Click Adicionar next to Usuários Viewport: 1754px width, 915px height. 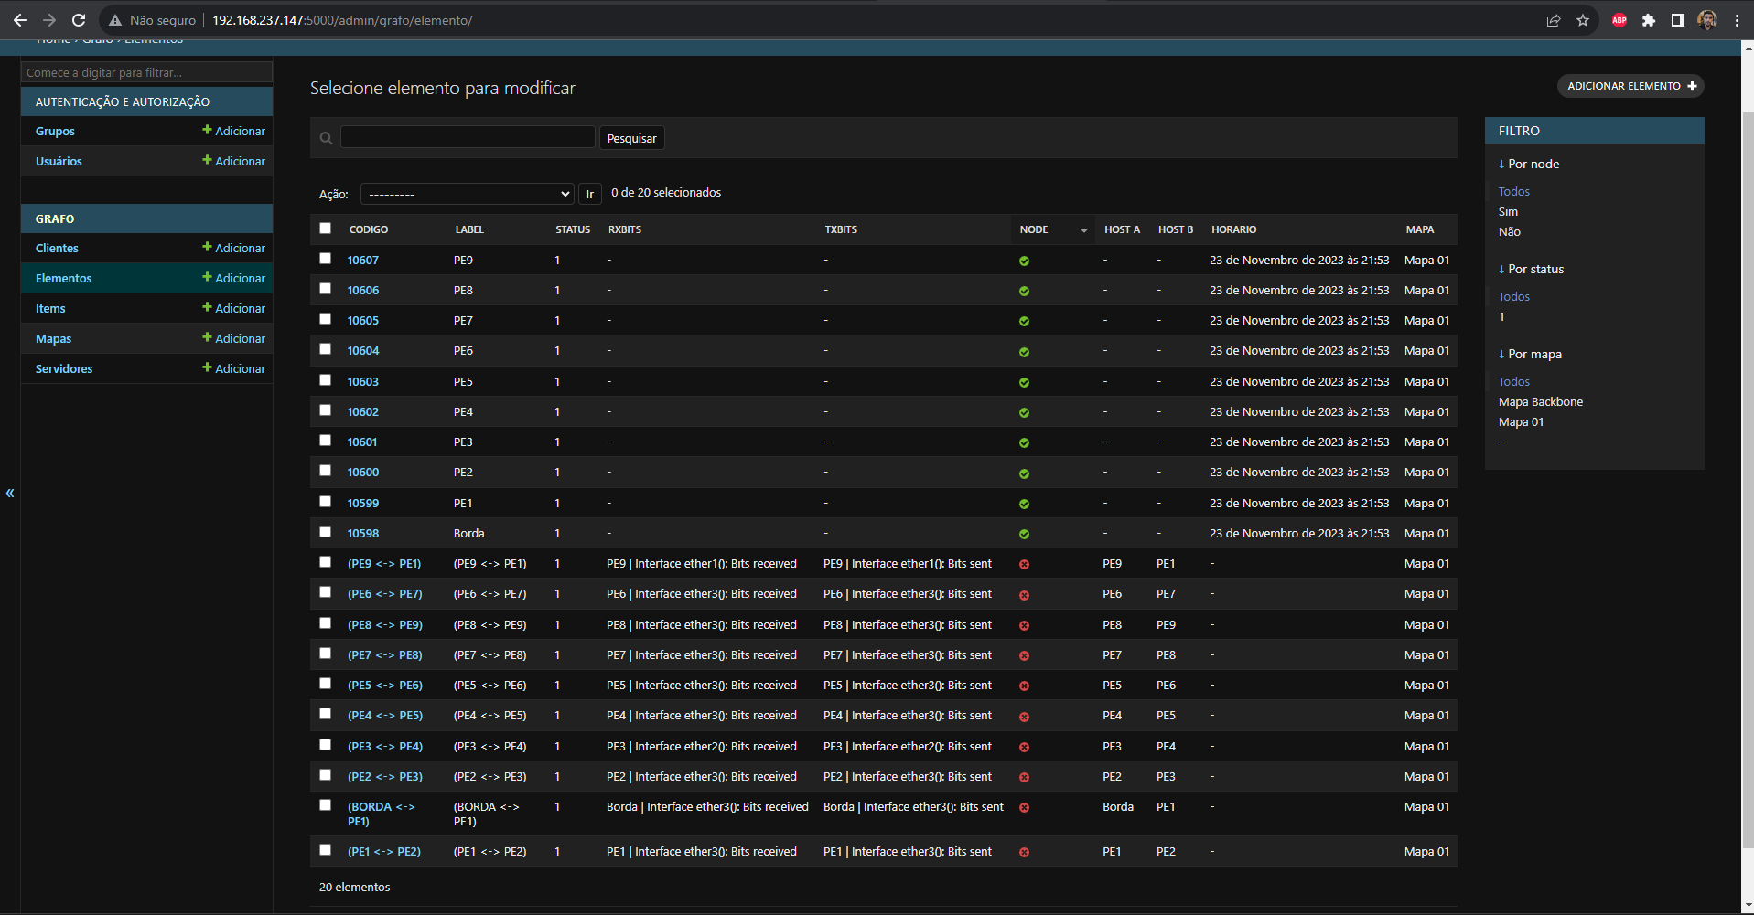tap(233, 161)
